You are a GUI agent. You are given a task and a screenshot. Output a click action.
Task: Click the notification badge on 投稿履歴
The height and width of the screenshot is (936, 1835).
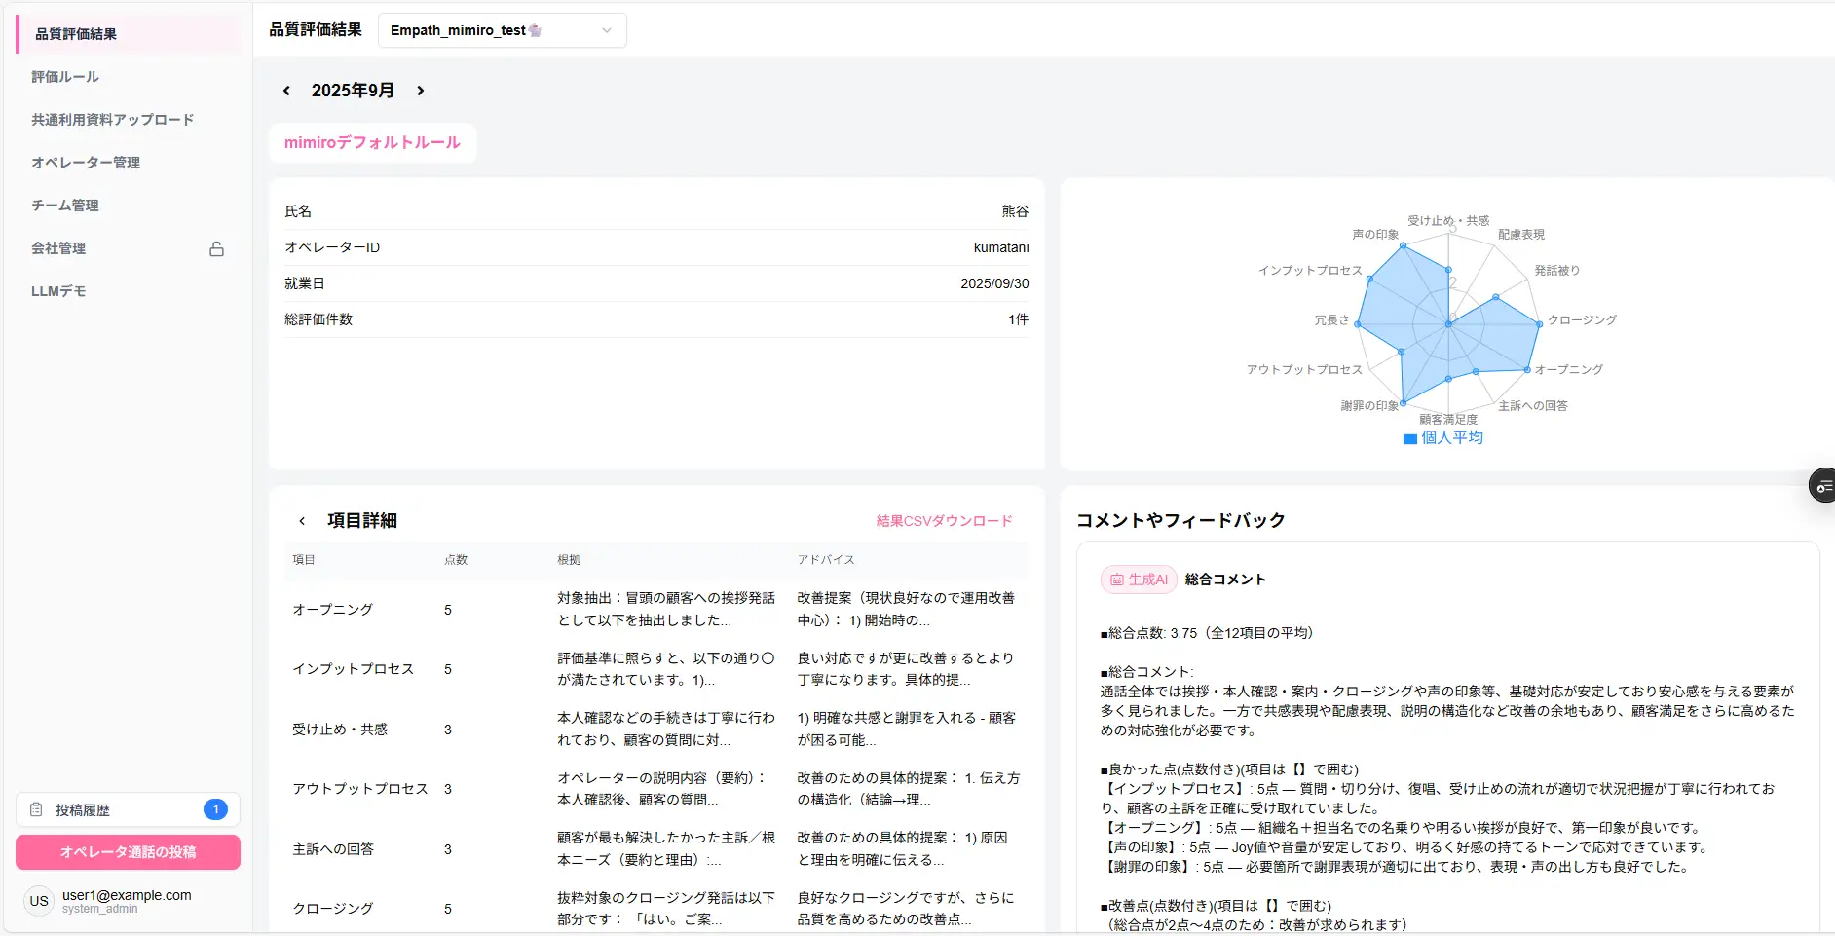(215, 809)
